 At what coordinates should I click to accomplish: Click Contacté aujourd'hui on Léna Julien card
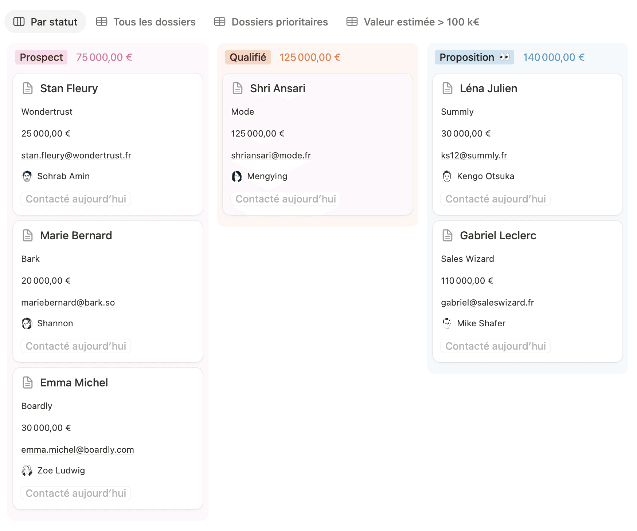pos(496,199)
